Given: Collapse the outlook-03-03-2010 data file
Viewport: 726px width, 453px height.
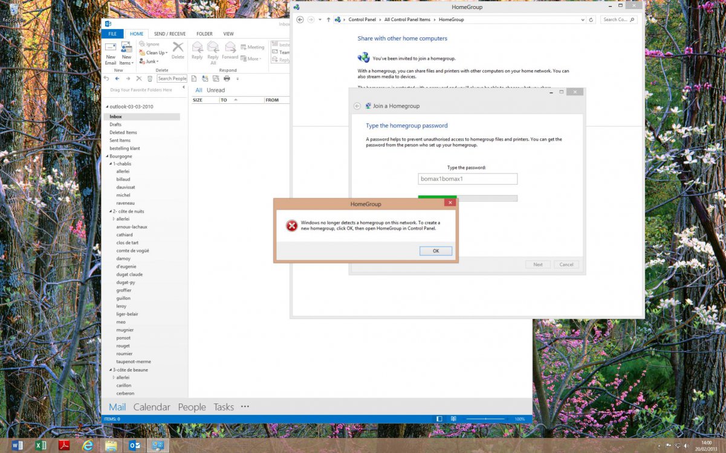Looking at the screenshot, I should click(x=107, y=107).
